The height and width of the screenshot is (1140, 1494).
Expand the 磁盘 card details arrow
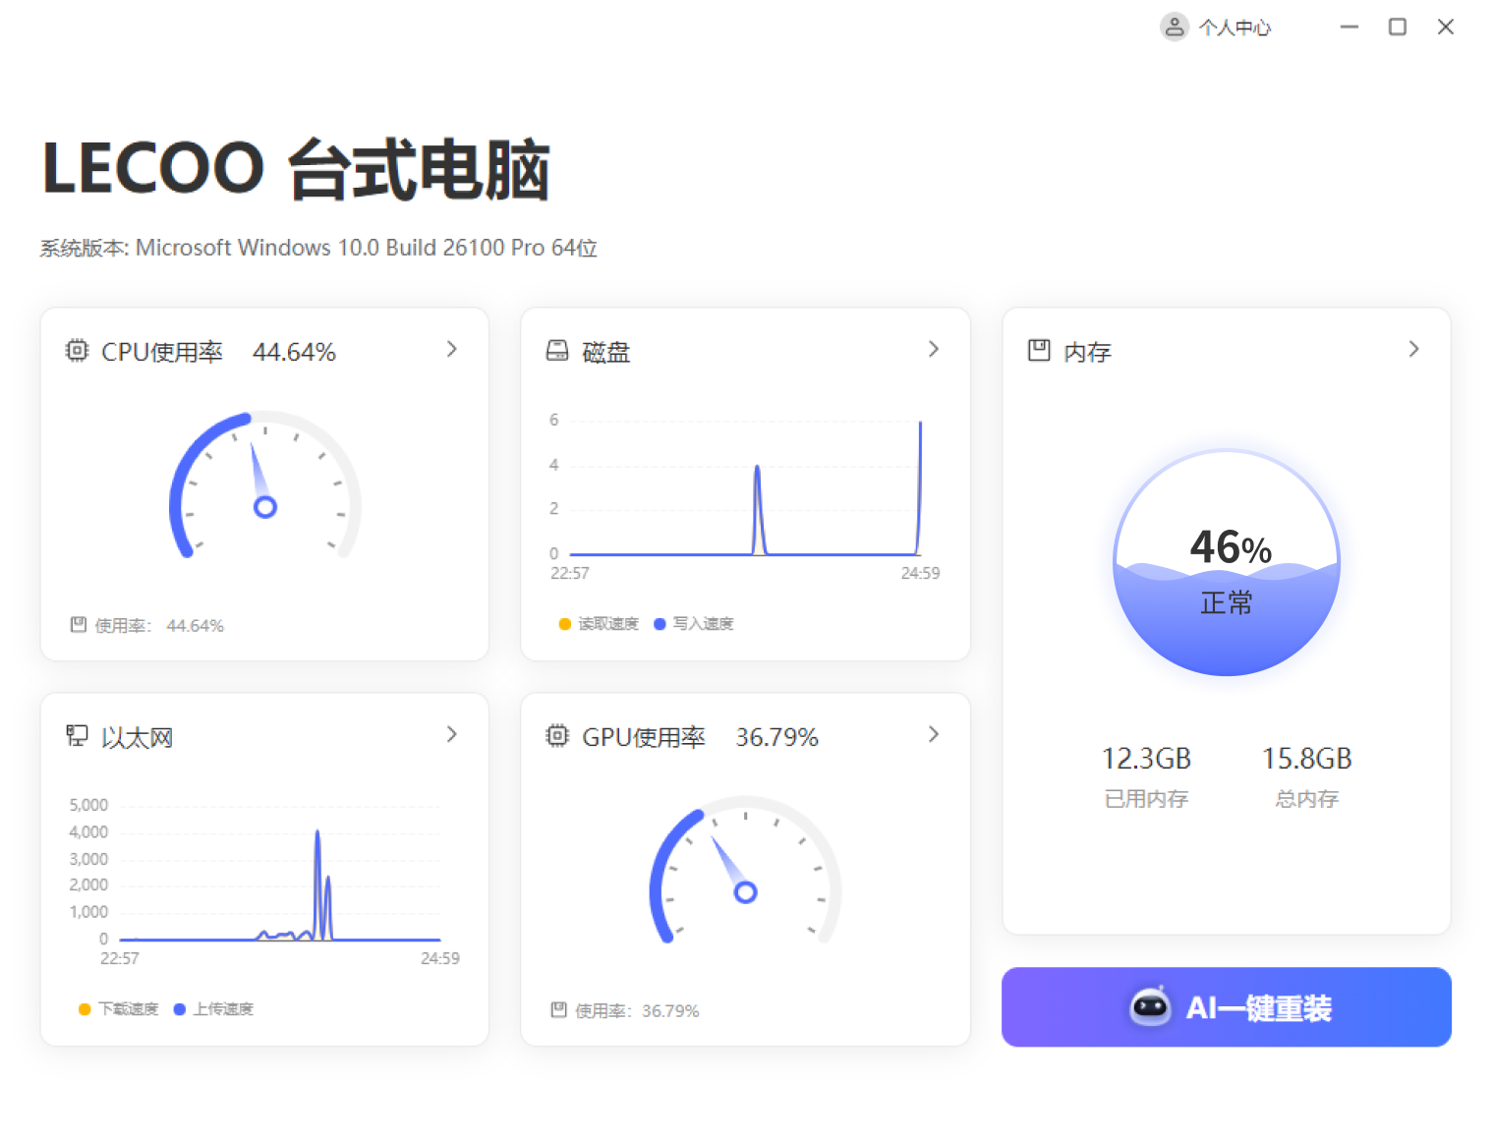click(x=934, y=349)
